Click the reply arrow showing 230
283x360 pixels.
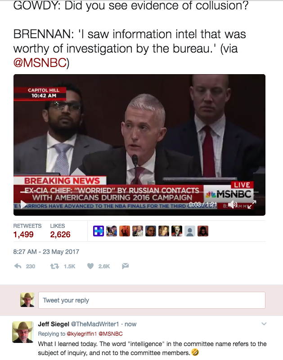coord(25,266)
